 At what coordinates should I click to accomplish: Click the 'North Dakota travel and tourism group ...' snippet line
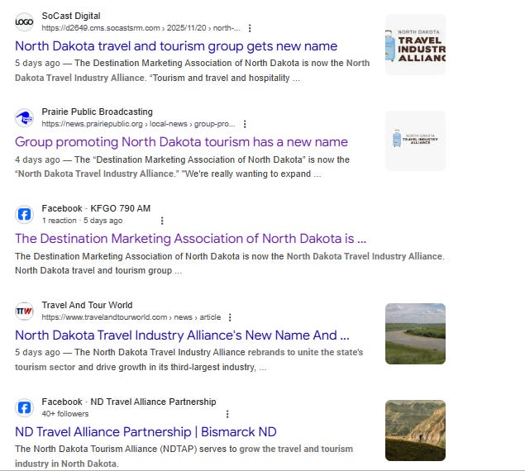pyautogui.click(x=98, y=270)
